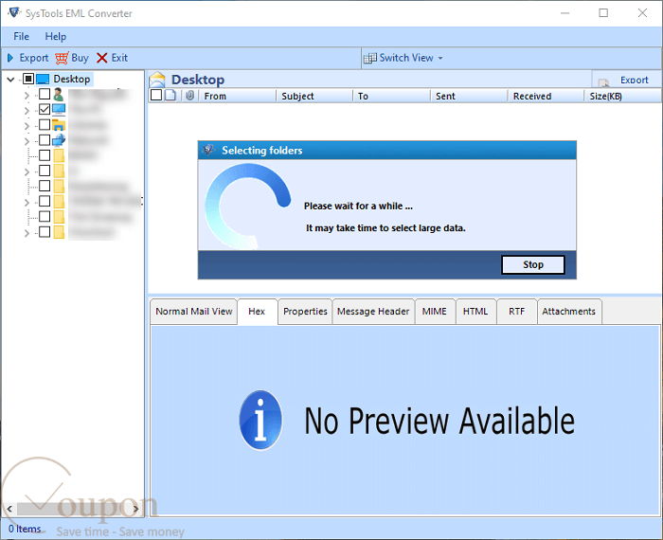Select the computer monitor icon in the folder tree
The width and height of the screenshot is (663, 540).
(59, 109)
